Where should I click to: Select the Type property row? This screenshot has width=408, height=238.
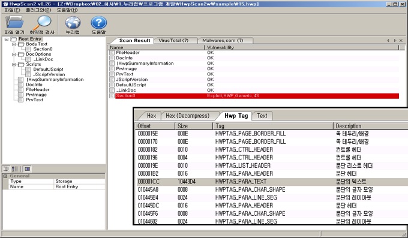tap(56, 181)
